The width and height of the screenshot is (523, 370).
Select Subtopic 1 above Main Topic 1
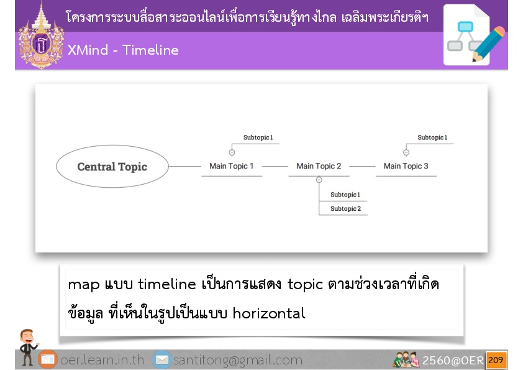click(x=258, y=137)
